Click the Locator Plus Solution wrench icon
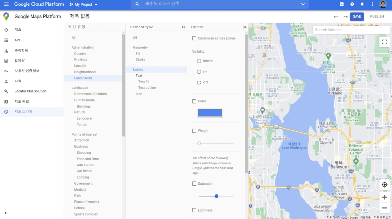Screen dimensions: 392x219 (x=6, y=91)
